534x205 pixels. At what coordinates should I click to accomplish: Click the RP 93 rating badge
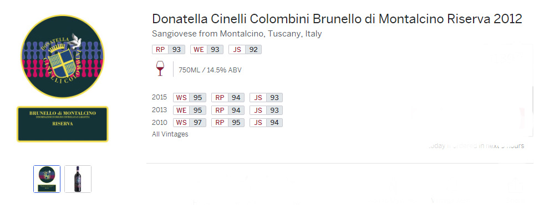coord(169,50)
